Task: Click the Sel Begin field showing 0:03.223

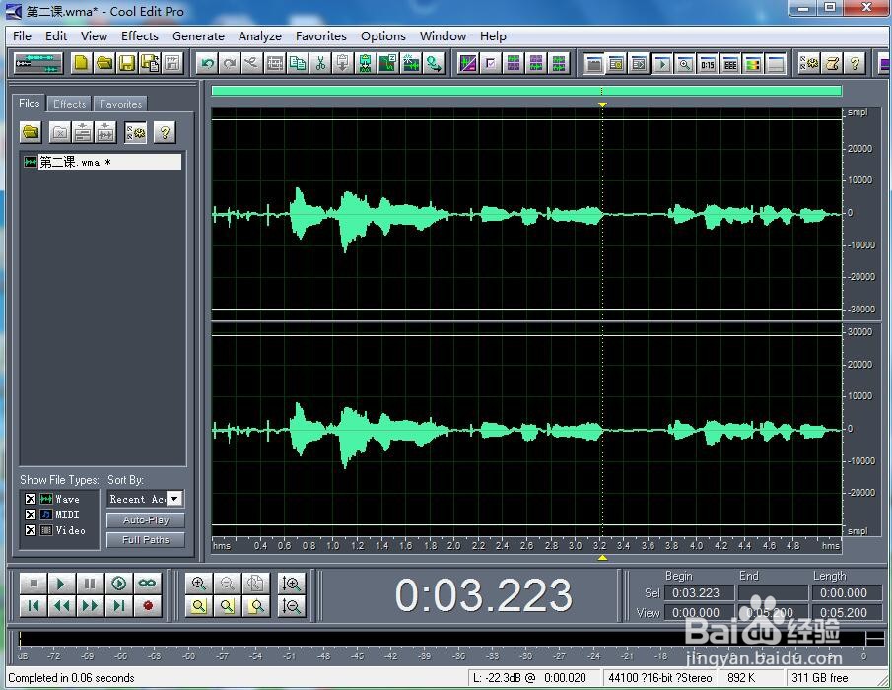Action: tap(699, 593)
